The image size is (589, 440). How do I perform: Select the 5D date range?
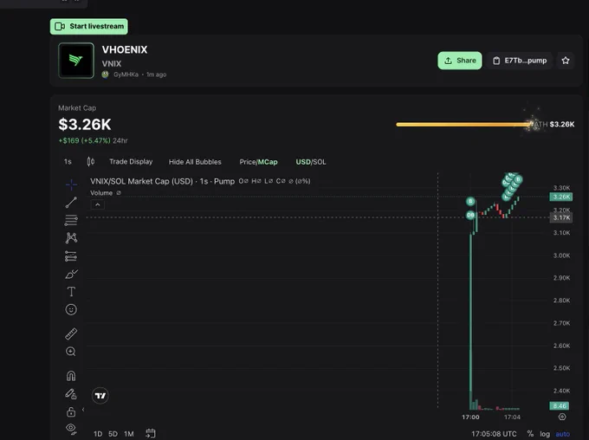pyautogui.click(x=113, y=434)
